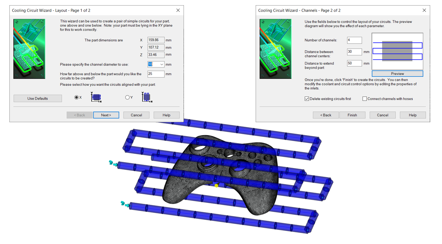Viewport: 442px width, 244px height.
Task: Click the distance above and below part field
Action: point(156,74)
